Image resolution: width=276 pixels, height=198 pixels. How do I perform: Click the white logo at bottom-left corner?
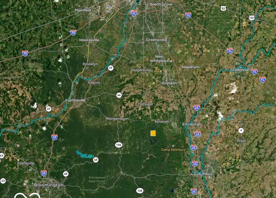pos(27,195)
